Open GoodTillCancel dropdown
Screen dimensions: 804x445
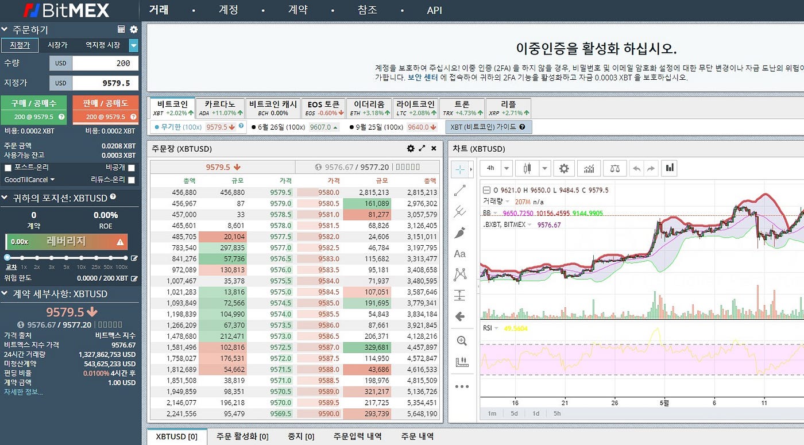30,180
